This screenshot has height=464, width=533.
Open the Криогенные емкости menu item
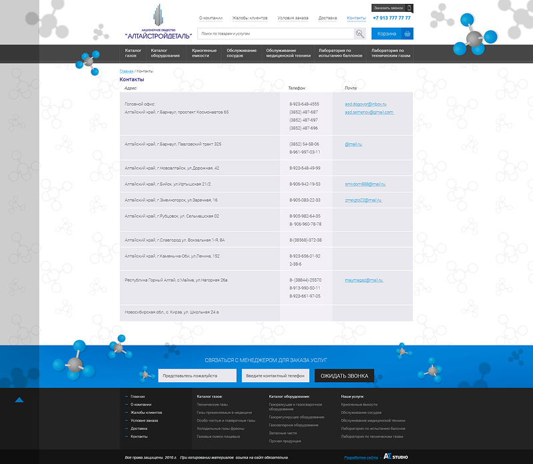[x=205, y=53]
